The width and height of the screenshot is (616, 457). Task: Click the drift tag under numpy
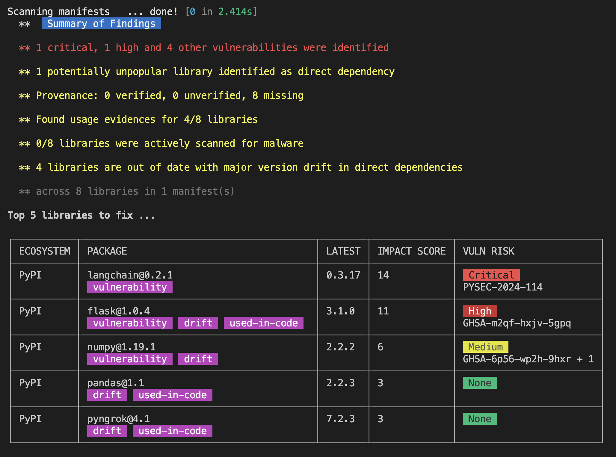pos(198,359)
